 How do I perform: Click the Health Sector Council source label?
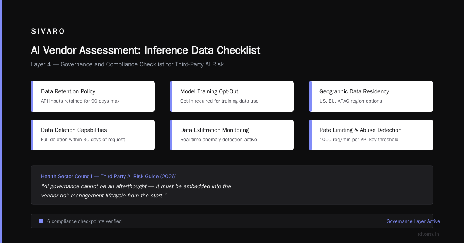[67, 176]
